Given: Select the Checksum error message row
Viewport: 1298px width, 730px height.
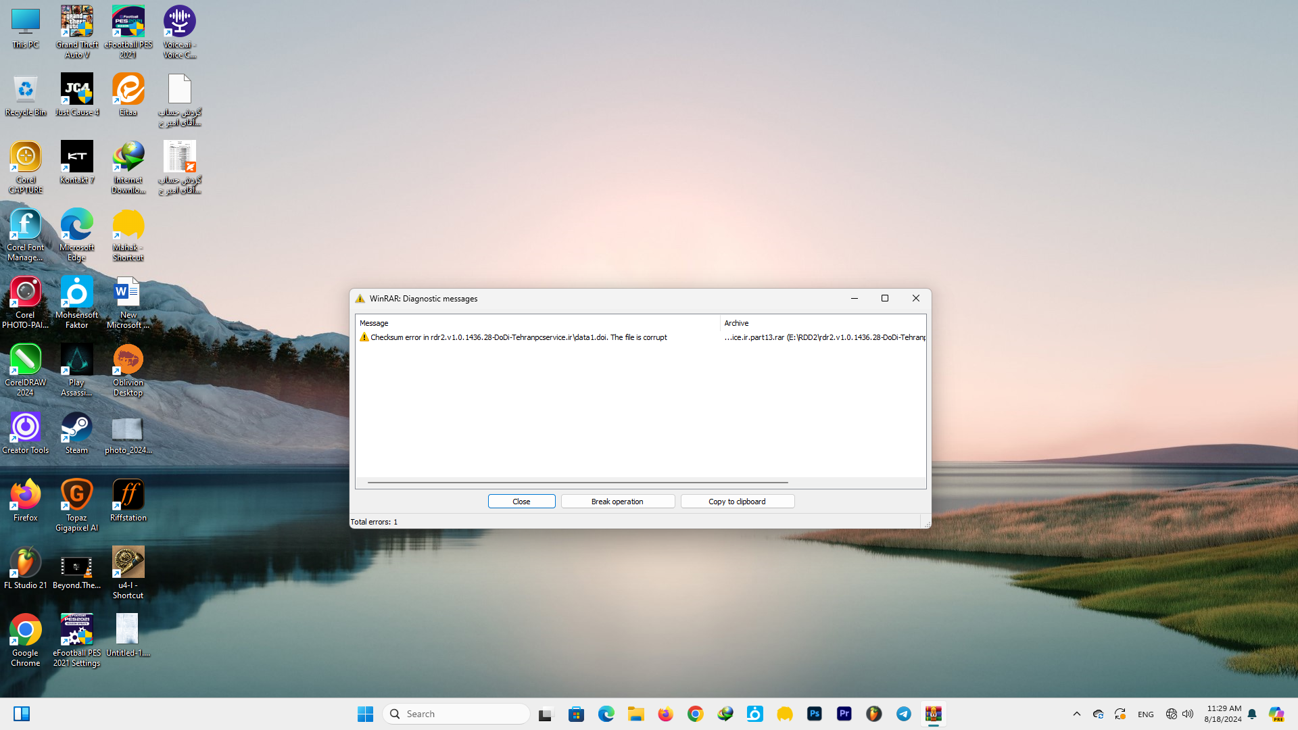Looking at the screenshot, I should point(519,337).
